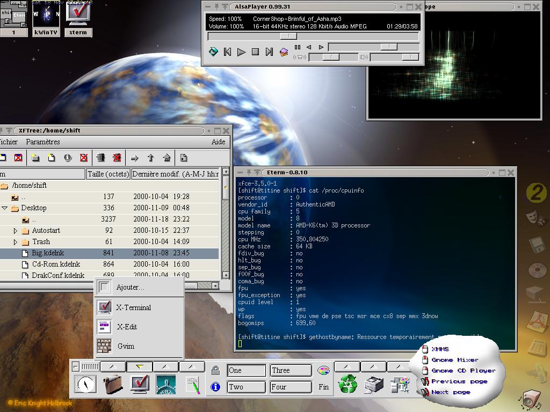Click the up-arrow parent folder icon in XFTree

[x=151, y=158]
